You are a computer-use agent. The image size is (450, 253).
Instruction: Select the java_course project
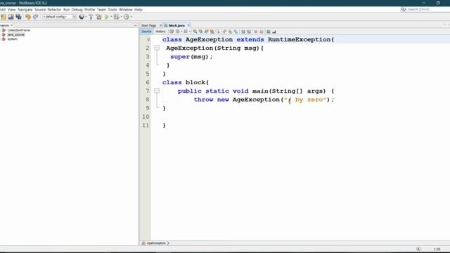click(15, 34)
